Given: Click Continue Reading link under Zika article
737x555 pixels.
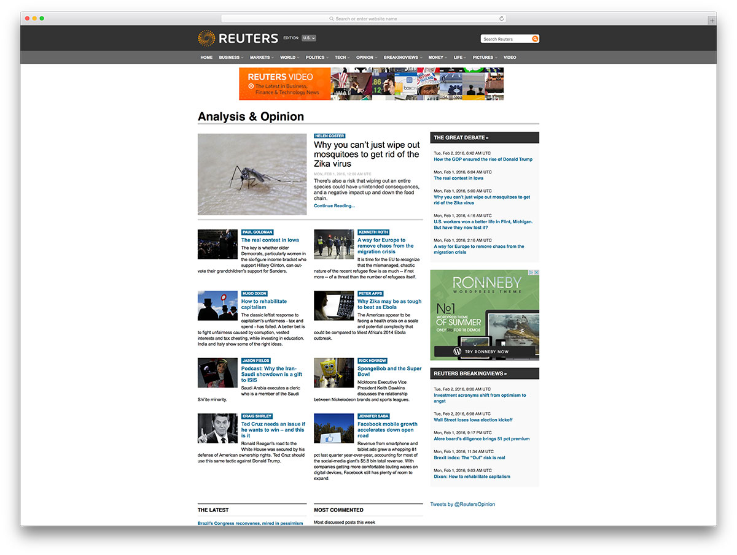Looking at the screenshot, I should [x=334, y=206].
